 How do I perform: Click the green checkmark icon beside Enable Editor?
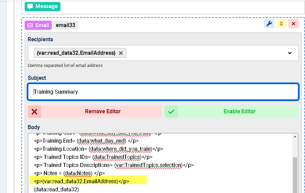171,112
